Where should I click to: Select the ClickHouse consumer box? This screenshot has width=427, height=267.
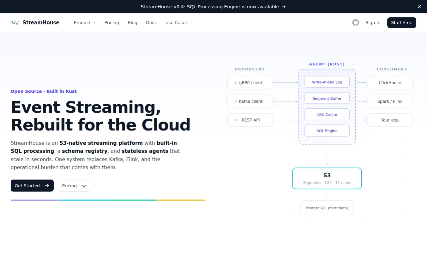pyautogui.click(x=390, y=83)
